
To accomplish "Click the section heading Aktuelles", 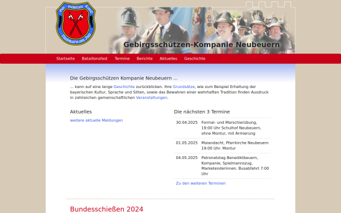I will coord(81,112).
